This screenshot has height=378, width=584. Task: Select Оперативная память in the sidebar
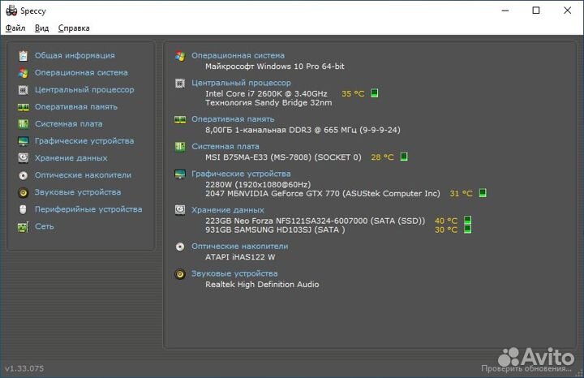pyautogui.click(x=76, y=107)
